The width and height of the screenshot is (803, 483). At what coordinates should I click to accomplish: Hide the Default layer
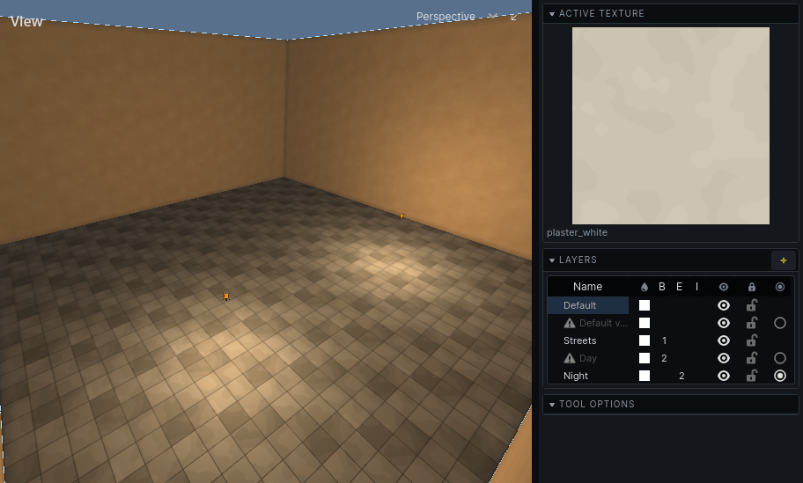(724, 305)
